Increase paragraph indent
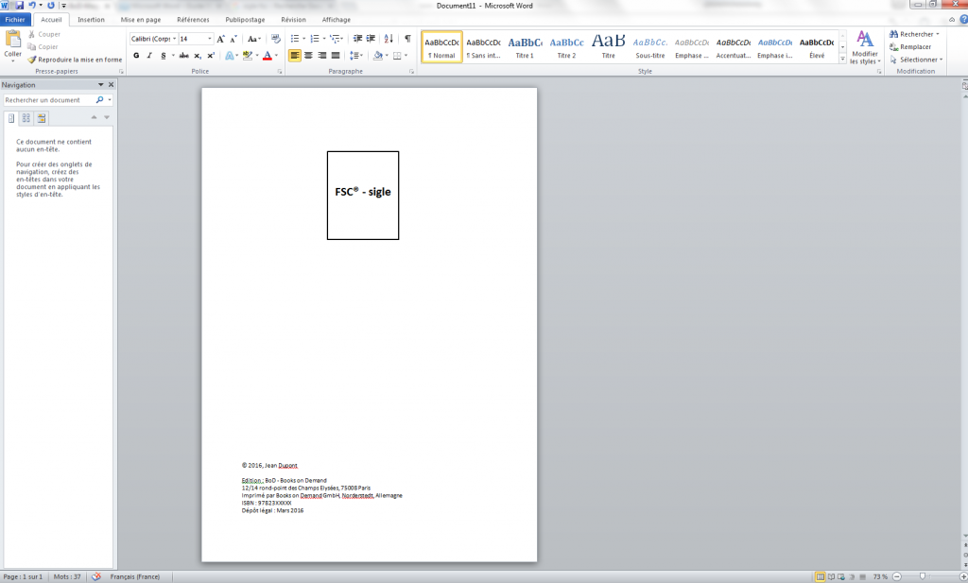Screen dimensions: 968x583 pos(371,39)
